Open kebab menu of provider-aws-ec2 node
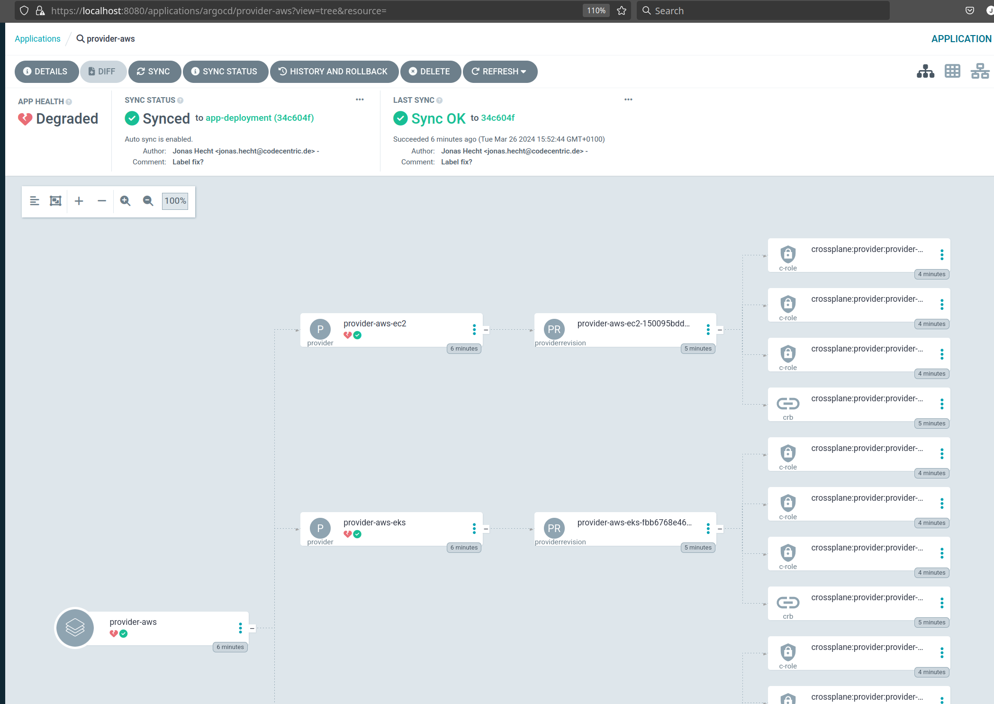This screenshot has width=994, height=704. click(x=474, y=330)
